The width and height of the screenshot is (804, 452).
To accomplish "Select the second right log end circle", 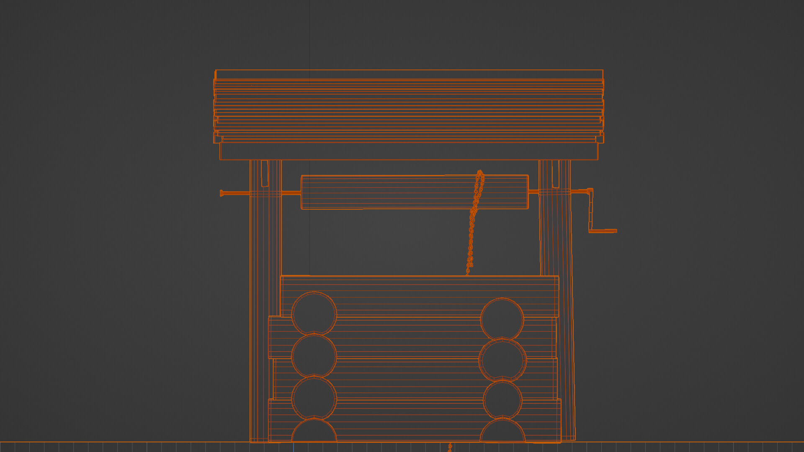I will click(x=502, y=360).
